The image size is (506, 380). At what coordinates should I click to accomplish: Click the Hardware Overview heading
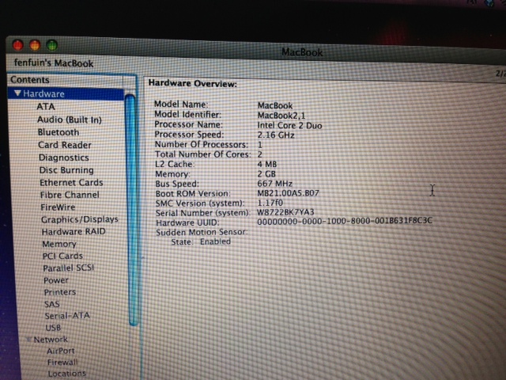click(192, 83)
